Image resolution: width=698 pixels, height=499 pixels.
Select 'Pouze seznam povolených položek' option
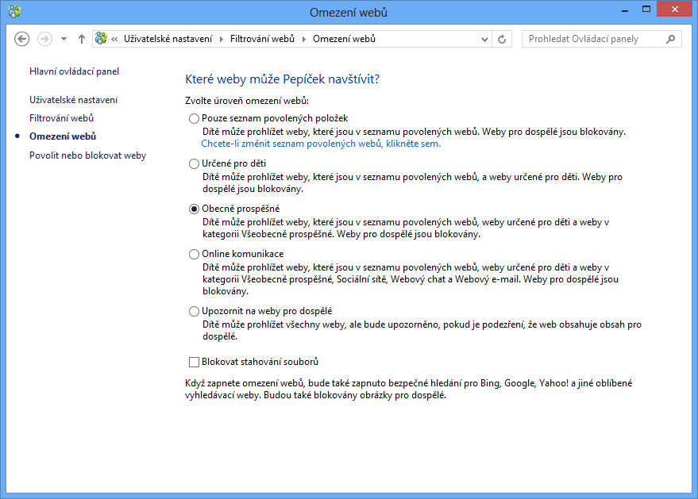pyautogui.click(x=195, y=118)
